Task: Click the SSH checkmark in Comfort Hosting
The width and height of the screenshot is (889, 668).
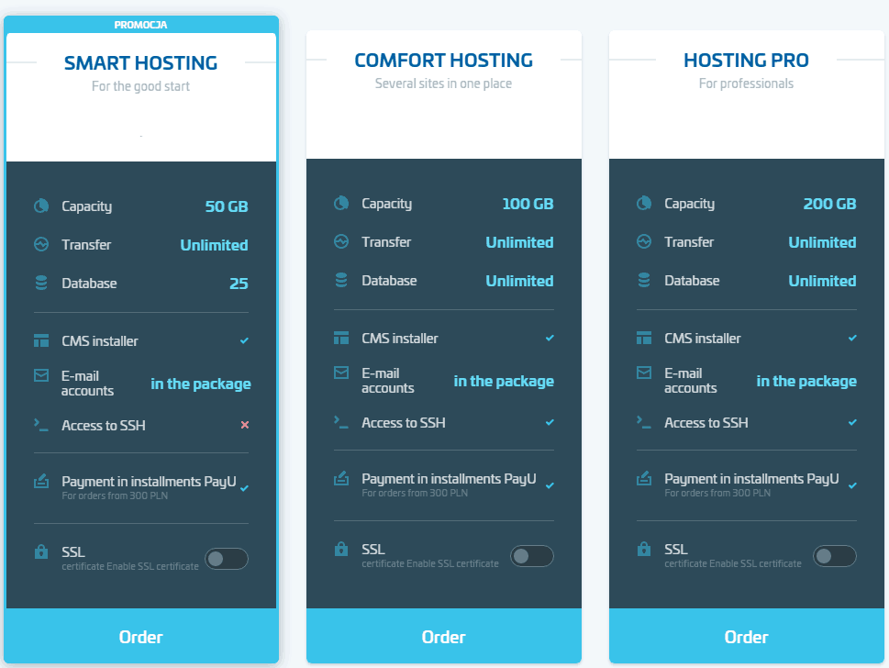Action: (x=550, y=422)
